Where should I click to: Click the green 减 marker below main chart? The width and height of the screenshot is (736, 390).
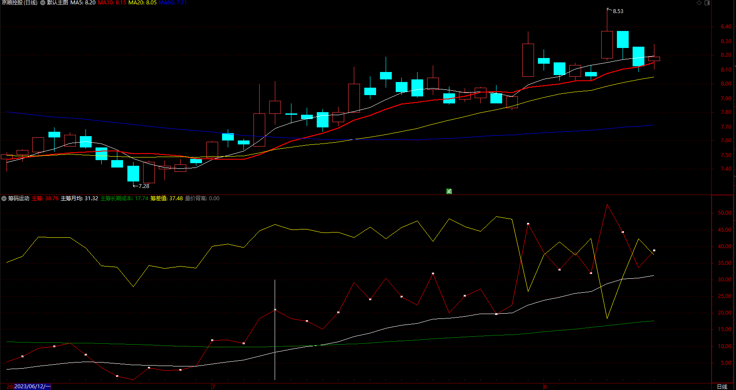click(x=449, y=192)
